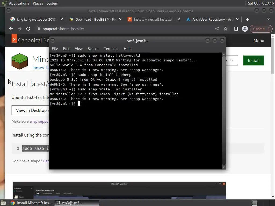Screen dimensions: 275x206
Task: Open the snapcraft Menu
Action: 259,41
